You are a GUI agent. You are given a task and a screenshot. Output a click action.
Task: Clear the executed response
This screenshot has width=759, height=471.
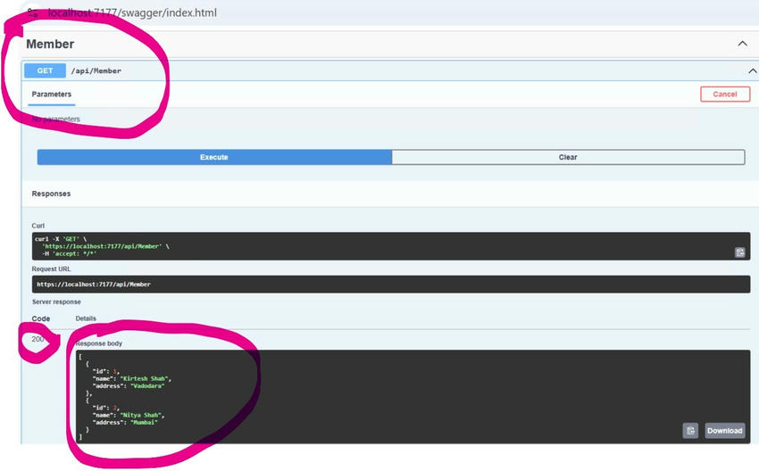568,157
